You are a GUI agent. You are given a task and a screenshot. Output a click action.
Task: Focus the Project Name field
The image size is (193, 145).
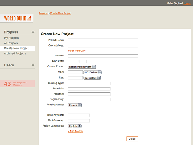(x=103, y=40)
